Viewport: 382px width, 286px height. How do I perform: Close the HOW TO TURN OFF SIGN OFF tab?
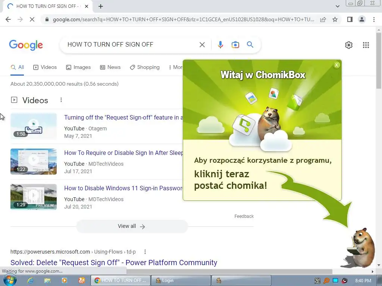[x=87, y=7]
